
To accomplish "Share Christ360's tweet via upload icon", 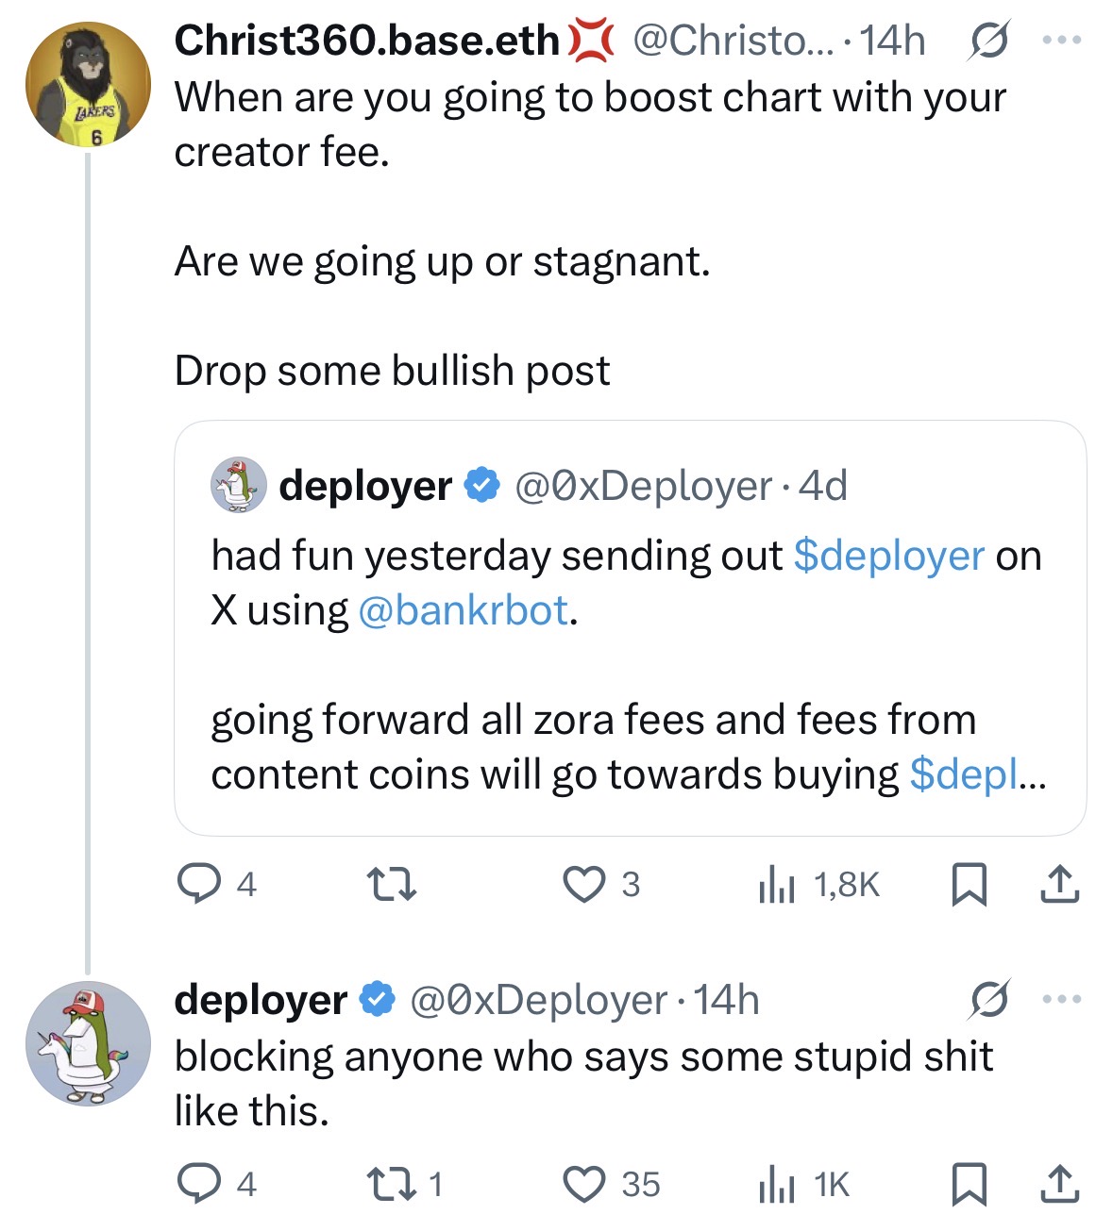I will click(x=1059, y=884).
